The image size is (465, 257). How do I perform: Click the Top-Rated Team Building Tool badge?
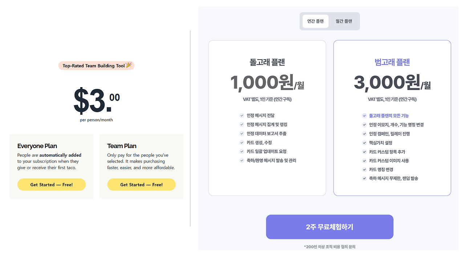coord(96,66)
